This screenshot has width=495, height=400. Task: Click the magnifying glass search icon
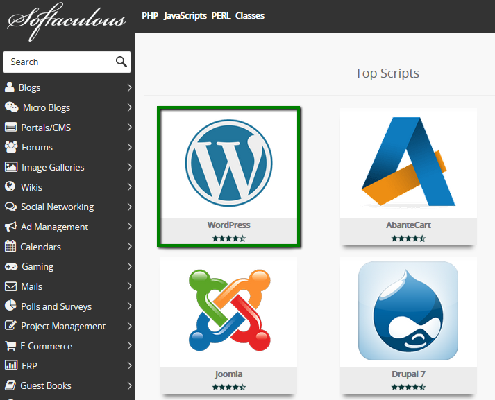[x=121, y=62]
